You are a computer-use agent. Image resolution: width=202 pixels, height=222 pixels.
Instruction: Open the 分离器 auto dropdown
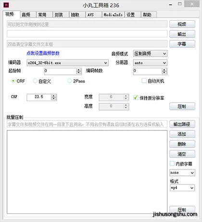(x=150, y=63)
